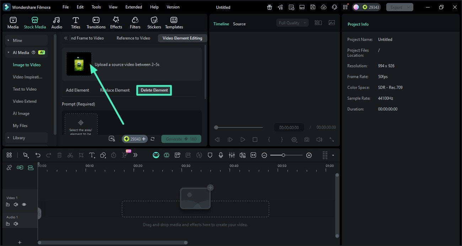This screenshot has height=246, width=462.
Task: Open the Stickers tab
Action: pyautogui.click(x=154, y=23)
